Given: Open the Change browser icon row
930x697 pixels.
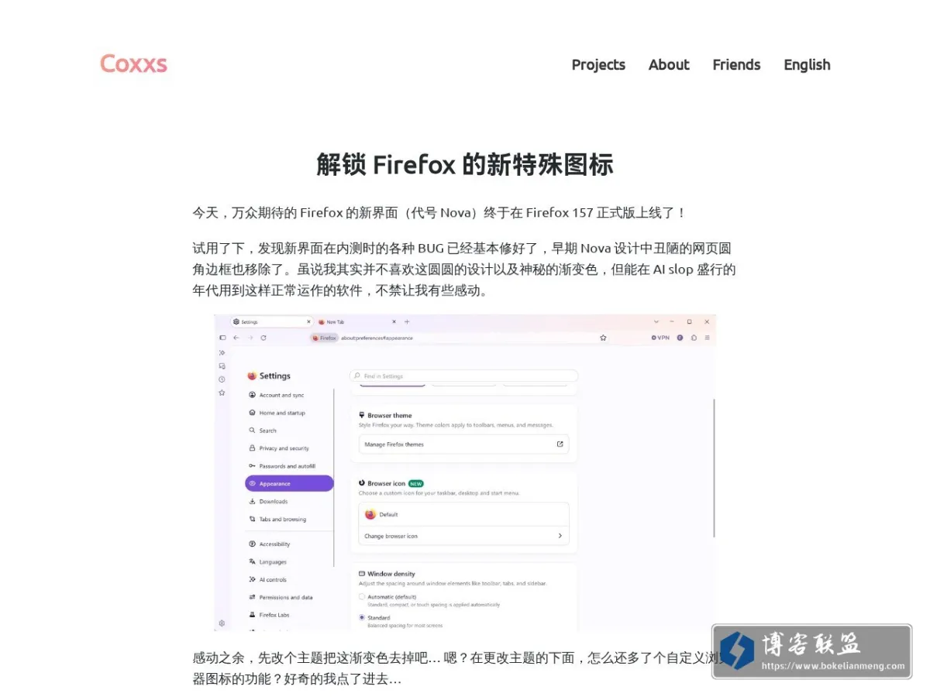Looking at the screenshot, I should 463,536.
